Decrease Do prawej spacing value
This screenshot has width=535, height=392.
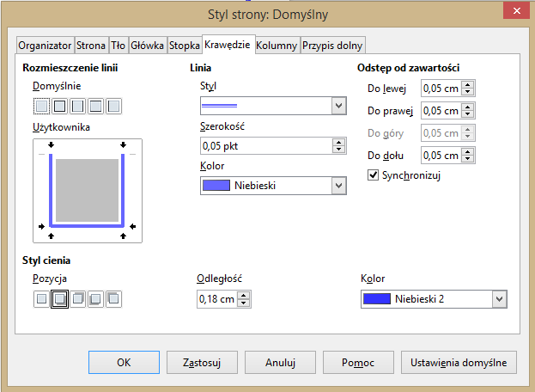point(468,113)
